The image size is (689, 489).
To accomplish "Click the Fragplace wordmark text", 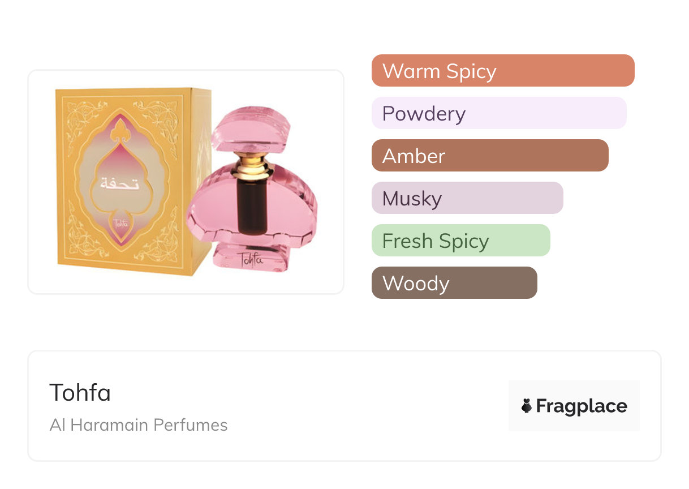I will [x=582, y=406].
